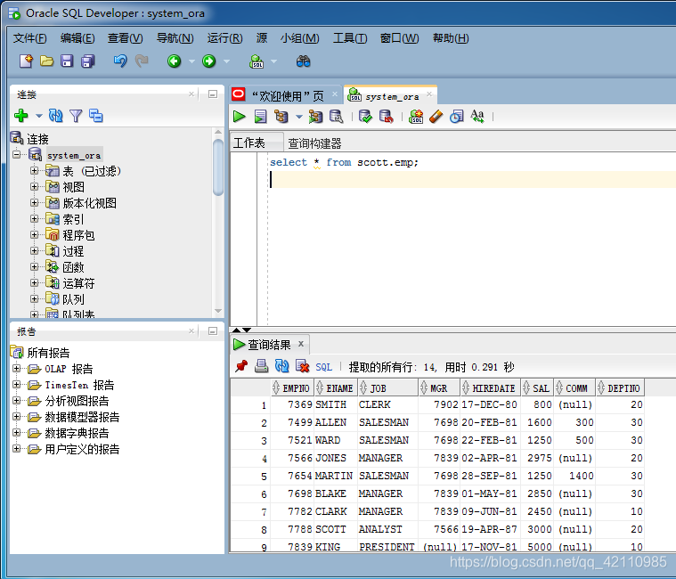Click green plus New Connection icon
This screenshot has width=676, height=579.
21,116
